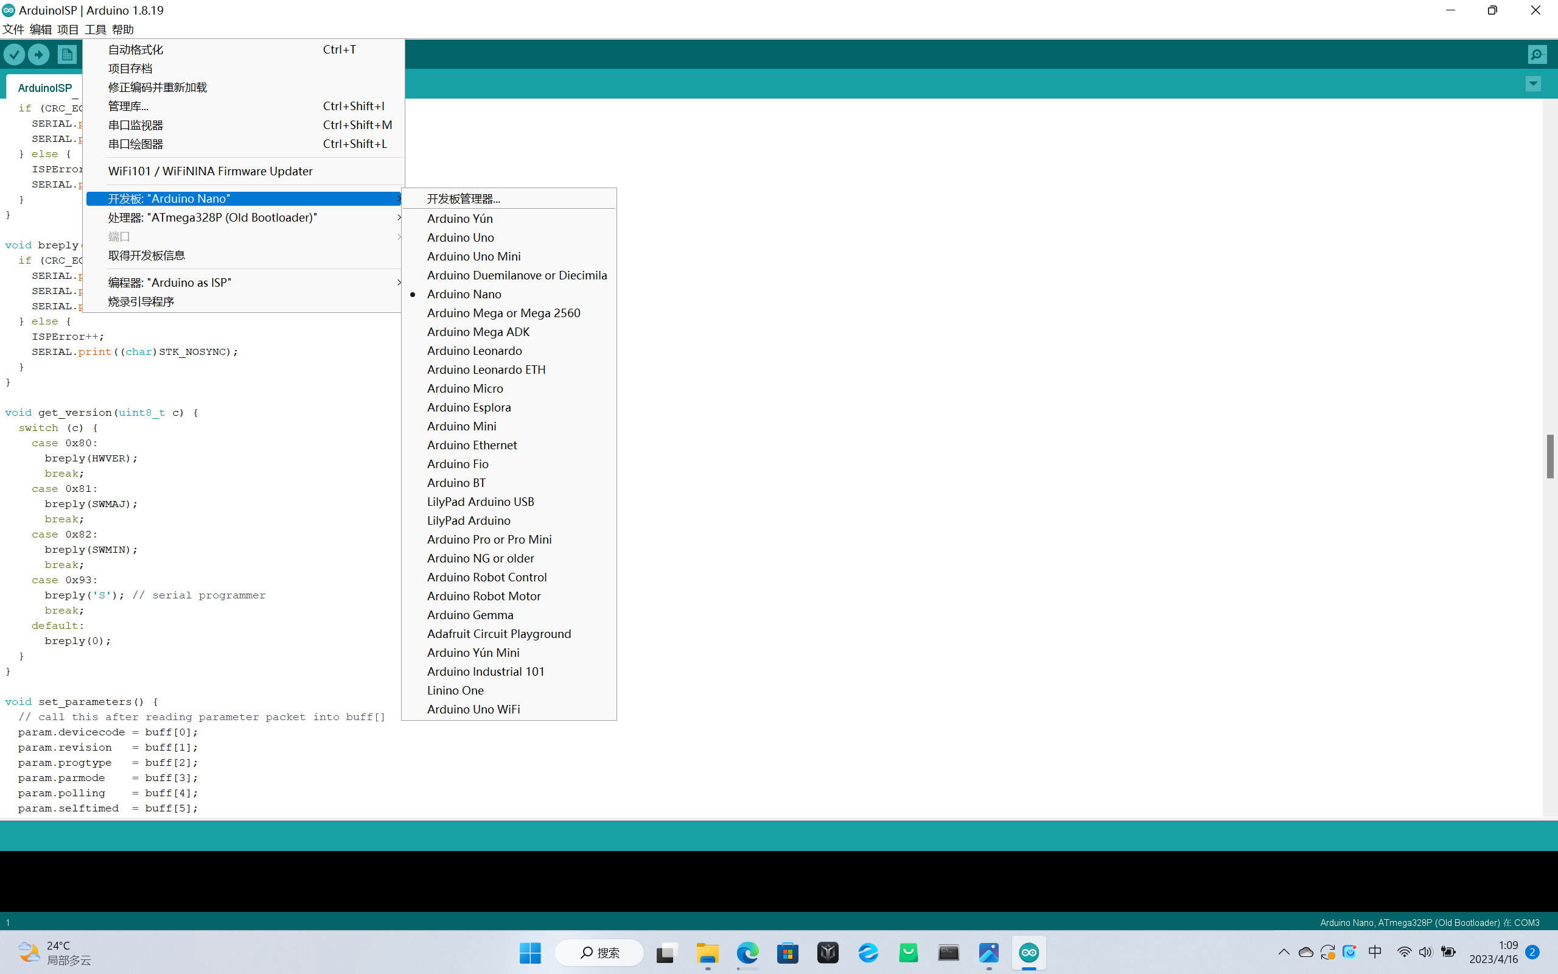The height and width of the screenshot is (974, 1558).
Task: Open the 文件 menu
Action: click(13, 29)
